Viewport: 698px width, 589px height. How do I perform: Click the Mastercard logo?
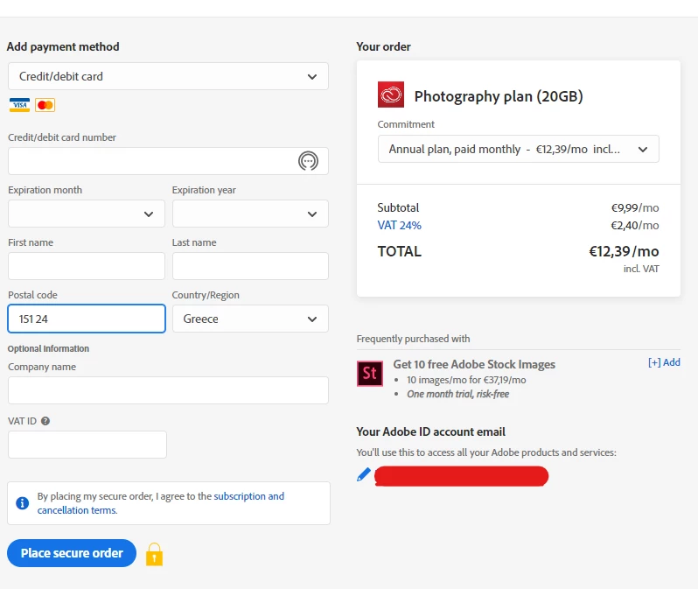(45, 105)
